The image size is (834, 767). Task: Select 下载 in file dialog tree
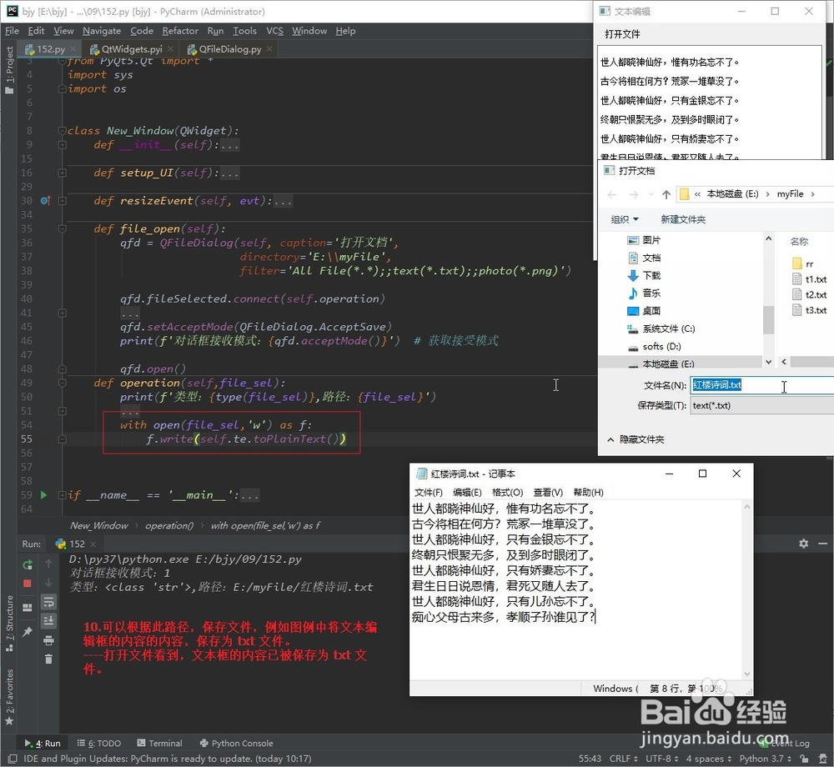(x=644, y=275)
